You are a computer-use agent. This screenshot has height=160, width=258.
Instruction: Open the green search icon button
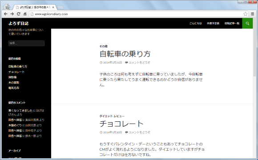[x=247, y=24]
